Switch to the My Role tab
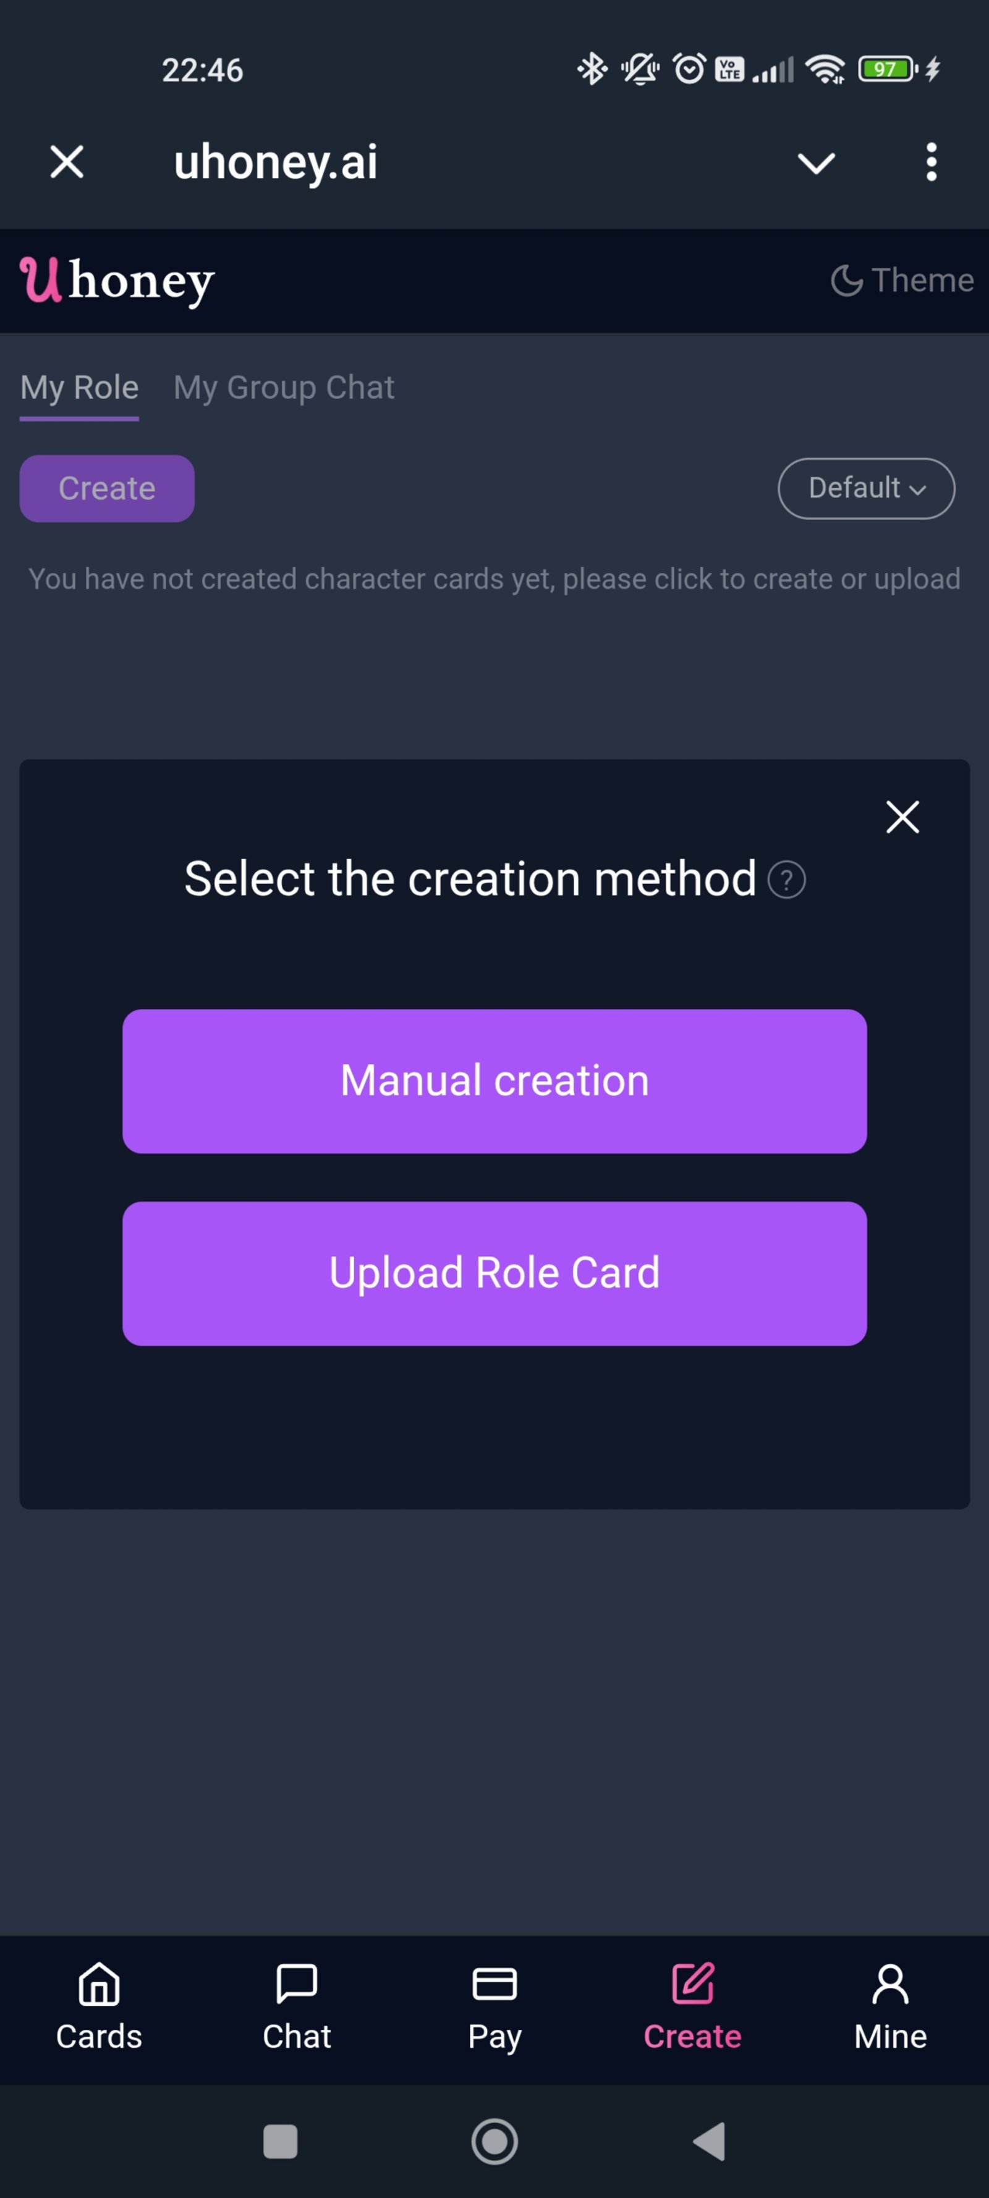 [x=79, y=388]
